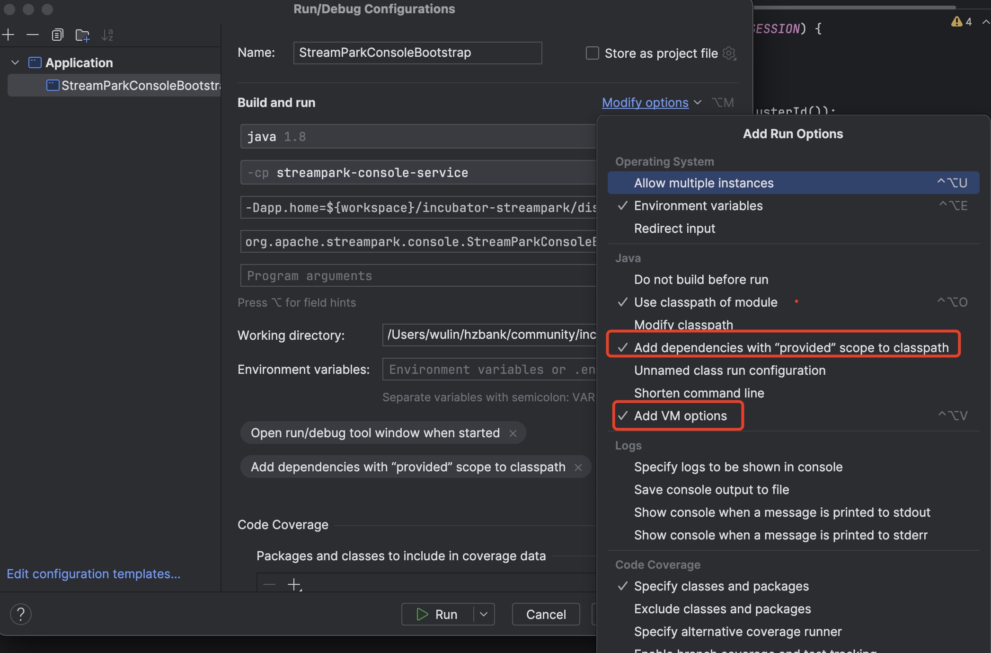This screenshot has height=653, width=991.
Task: Uncheck Add VM options in menu
Action: coord(680,416)
